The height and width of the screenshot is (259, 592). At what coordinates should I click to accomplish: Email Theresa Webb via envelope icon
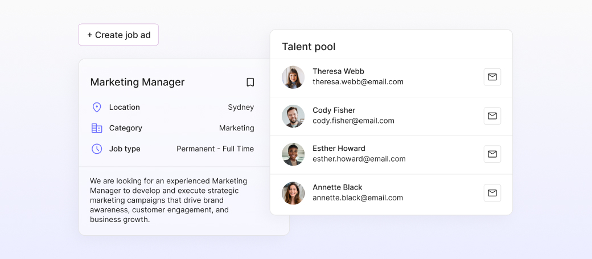[x=492, y=77]
